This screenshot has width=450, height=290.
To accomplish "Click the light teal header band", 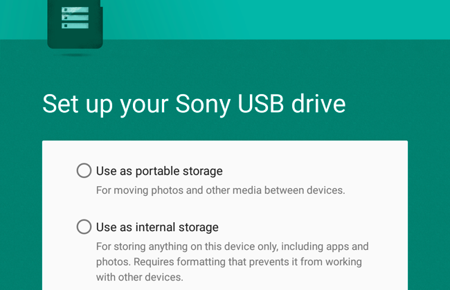I will [x=277, y=19].
